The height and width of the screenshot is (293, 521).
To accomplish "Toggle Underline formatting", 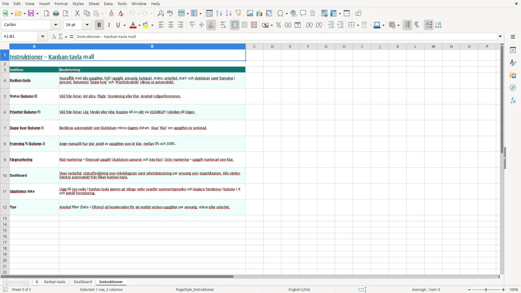I will (118, 25).
